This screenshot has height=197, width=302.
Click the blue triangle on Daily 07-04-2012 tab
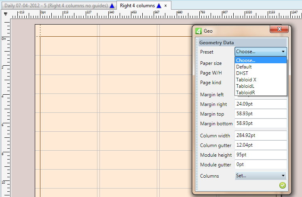[112, 6]
